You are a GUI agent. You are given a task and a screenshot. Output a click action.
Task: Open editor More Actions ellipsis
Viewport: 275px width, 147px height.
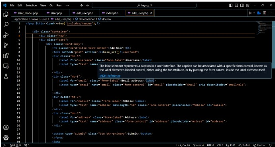click(x=270, y=13)
